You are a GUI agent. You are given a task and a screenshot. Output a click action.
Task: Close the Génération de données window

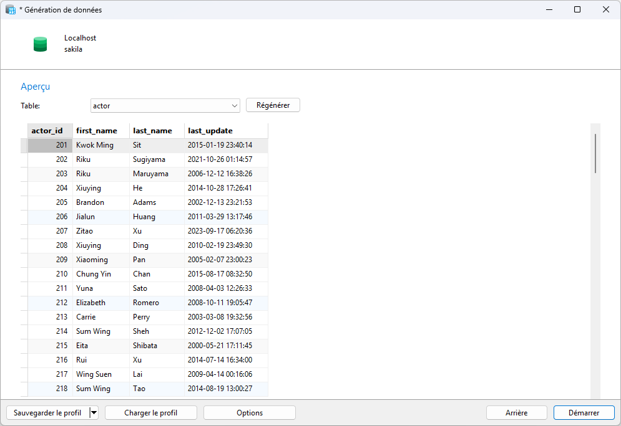coord(606,9)
